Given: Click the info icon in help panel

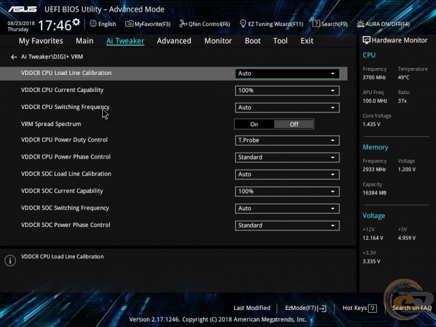Looking at the screenshot, I should point(10,260).
